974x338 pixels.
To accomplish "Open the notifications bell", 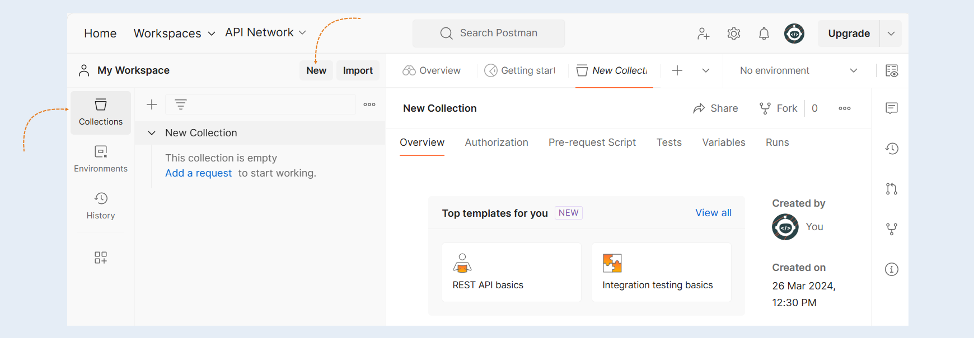I will click(x=764, y=34).
